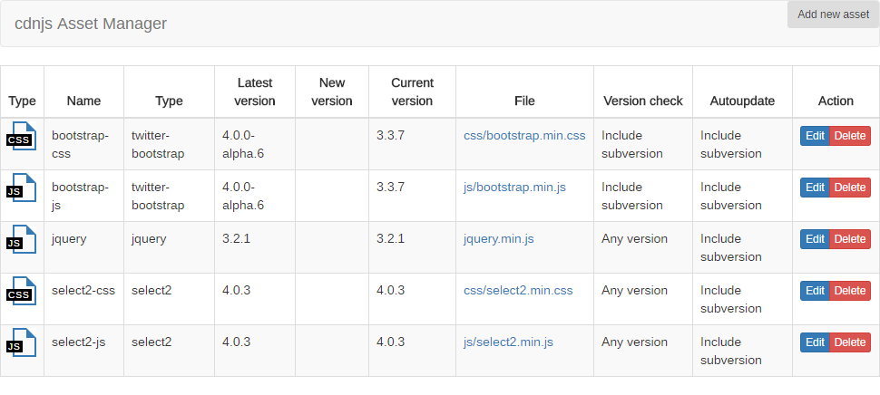Click the CSS file icon for select2-css
The height and width of the screenshot is (395, 880).
coord(21,293)
